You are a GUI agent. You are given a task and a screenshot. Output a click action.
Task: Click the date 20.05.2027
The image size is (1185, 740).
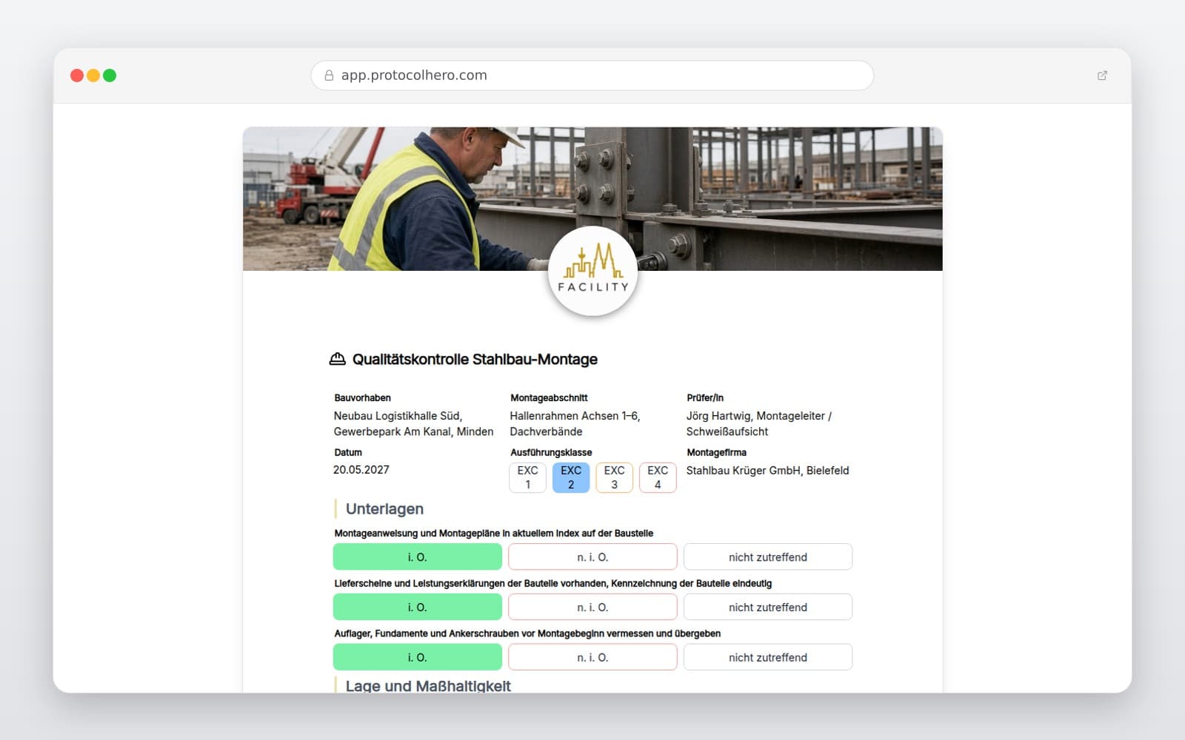click(361, 469)
